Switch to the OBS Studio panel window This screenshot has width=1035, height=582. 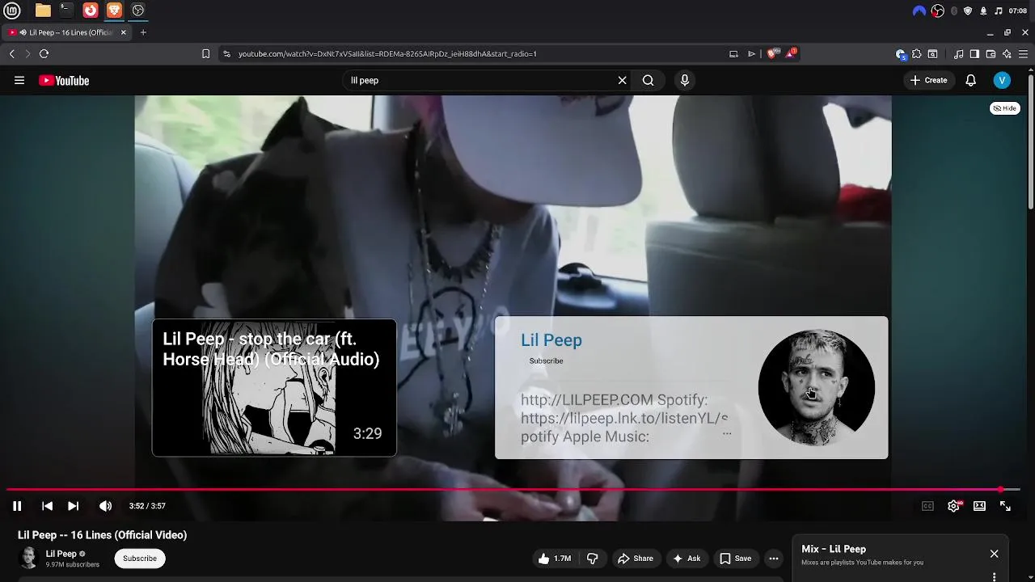138,11
